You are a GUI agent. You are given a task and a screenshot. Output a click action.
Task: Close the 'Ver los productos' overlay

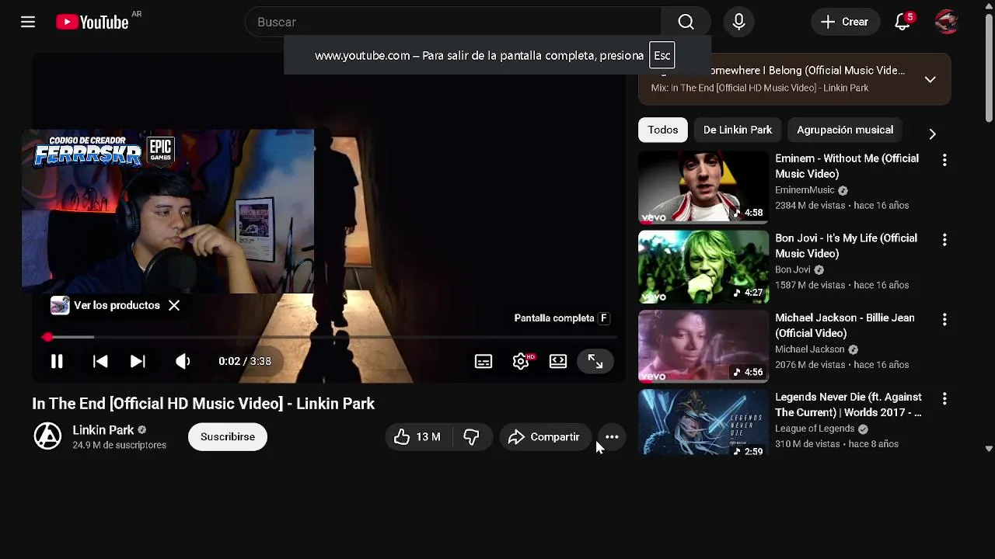[174, 305]
